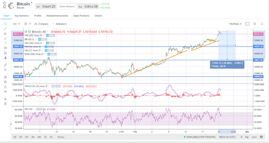Open the Key Statistics tab
Screen dimensions: 269x143
pos(22,16)
